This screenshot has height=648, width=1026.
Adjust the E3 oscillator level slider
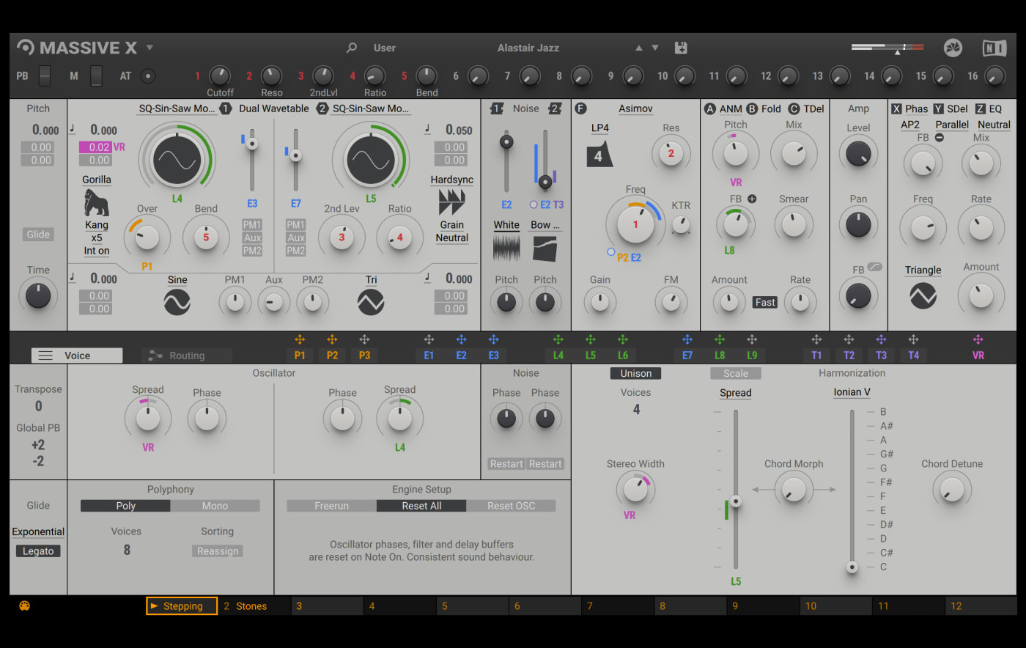click(x=252, y=144)
